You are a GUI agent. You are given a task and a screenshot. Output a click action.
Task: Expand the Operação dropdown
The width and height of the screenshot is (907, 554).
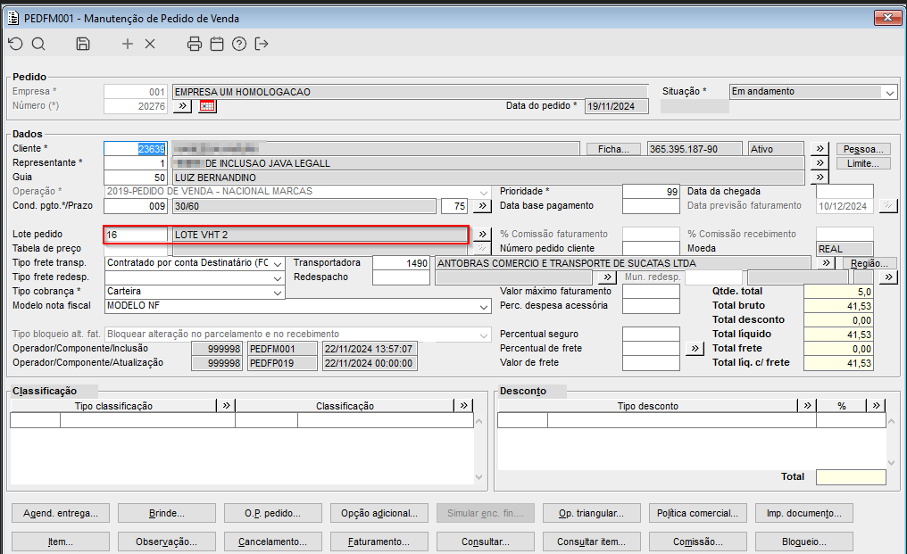coord(484,192)
